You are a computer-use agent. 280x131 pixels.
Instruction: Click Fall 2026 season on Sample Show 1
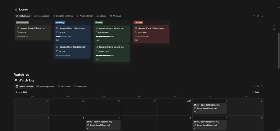click(61, 33)
